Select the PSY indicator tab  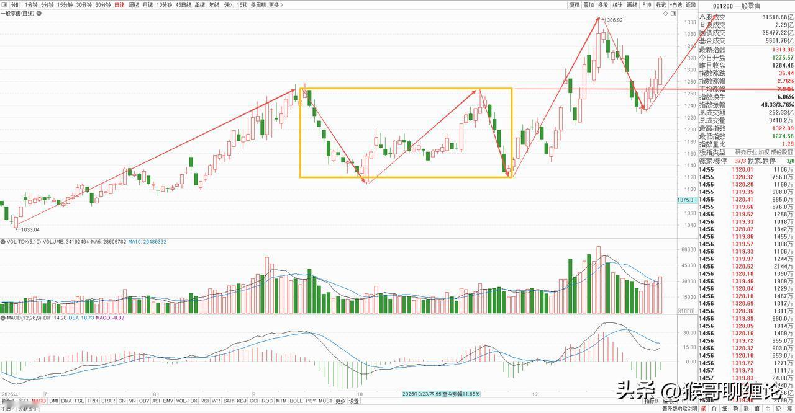[311, 401]
